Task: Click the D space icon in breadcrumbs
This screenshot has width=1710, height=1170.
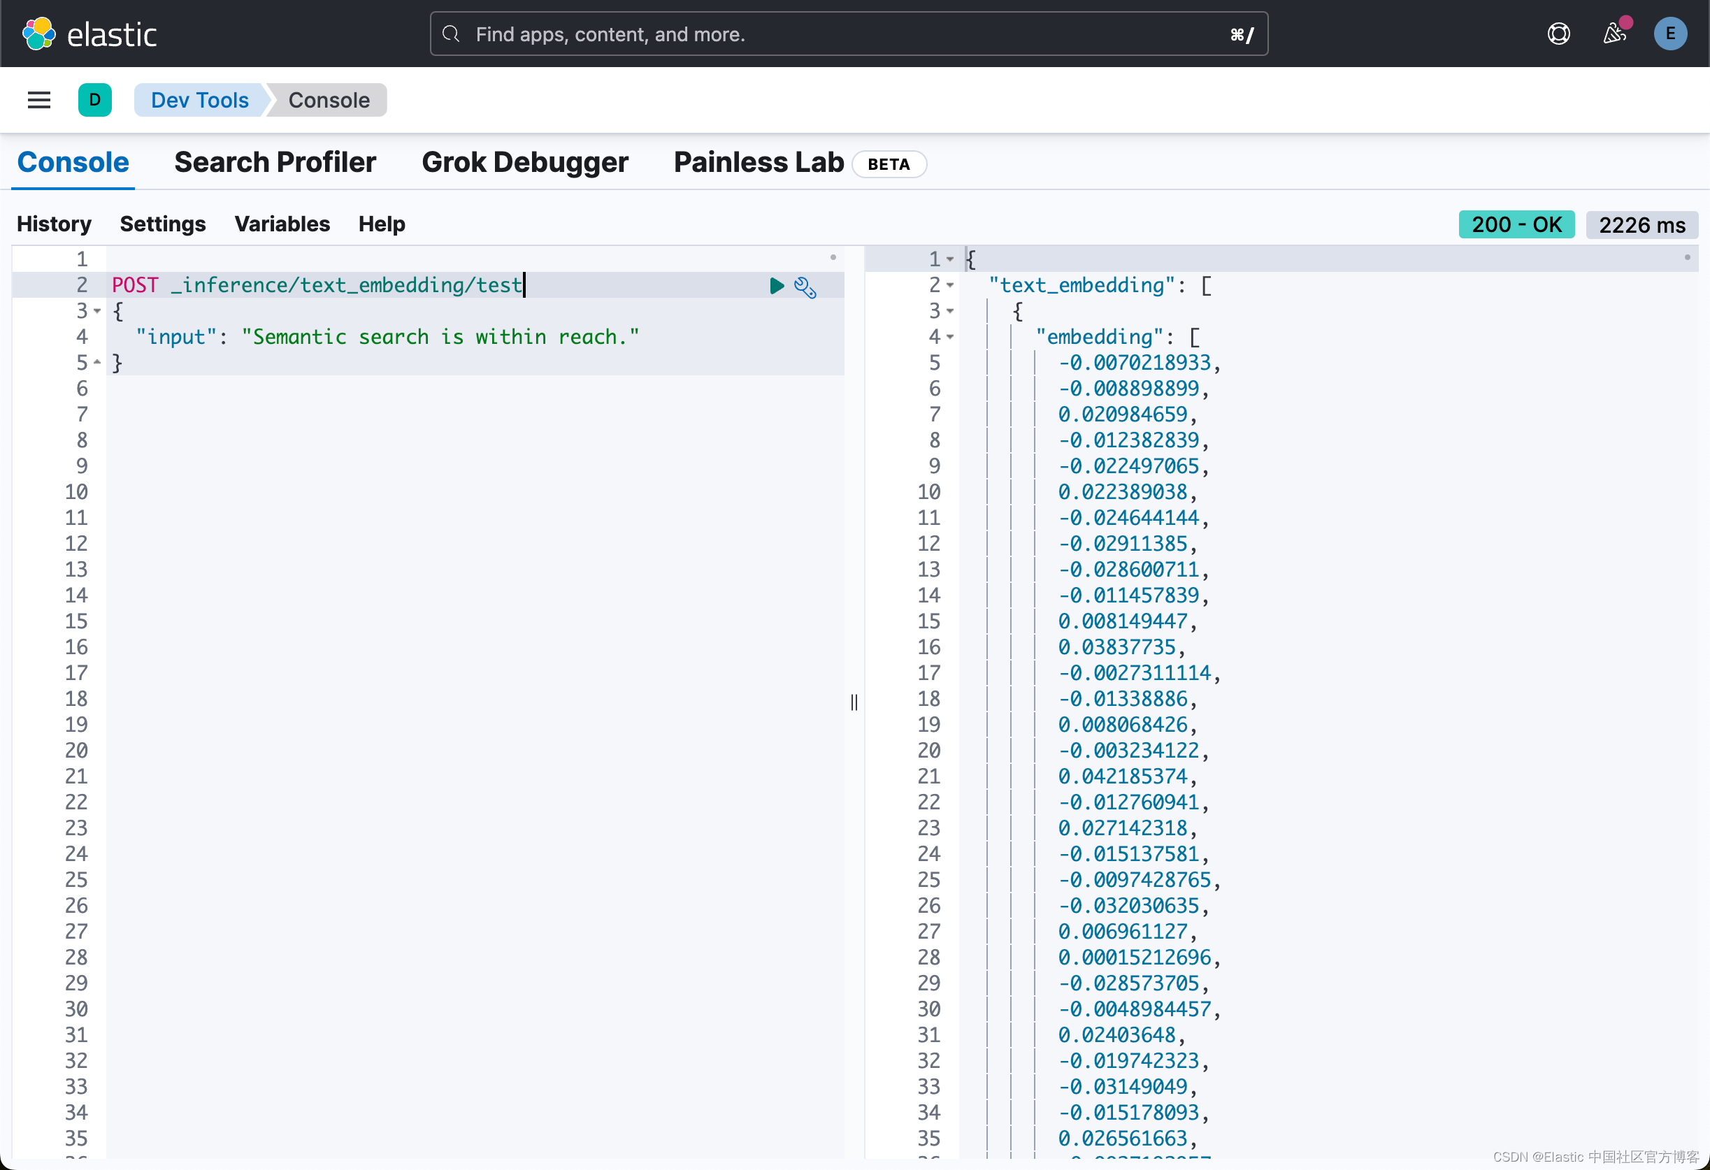Action: click(95, 100)
